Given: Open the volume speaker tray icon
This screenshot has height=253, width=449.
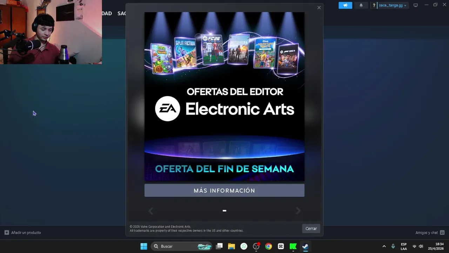Looking at the screenshot, I should click(421, 246).
